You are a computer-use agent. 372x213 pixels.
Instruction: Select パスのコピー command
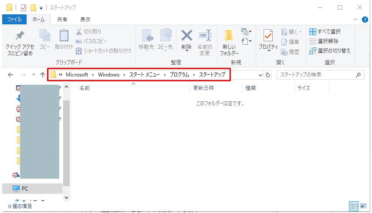tap(91, 41)
